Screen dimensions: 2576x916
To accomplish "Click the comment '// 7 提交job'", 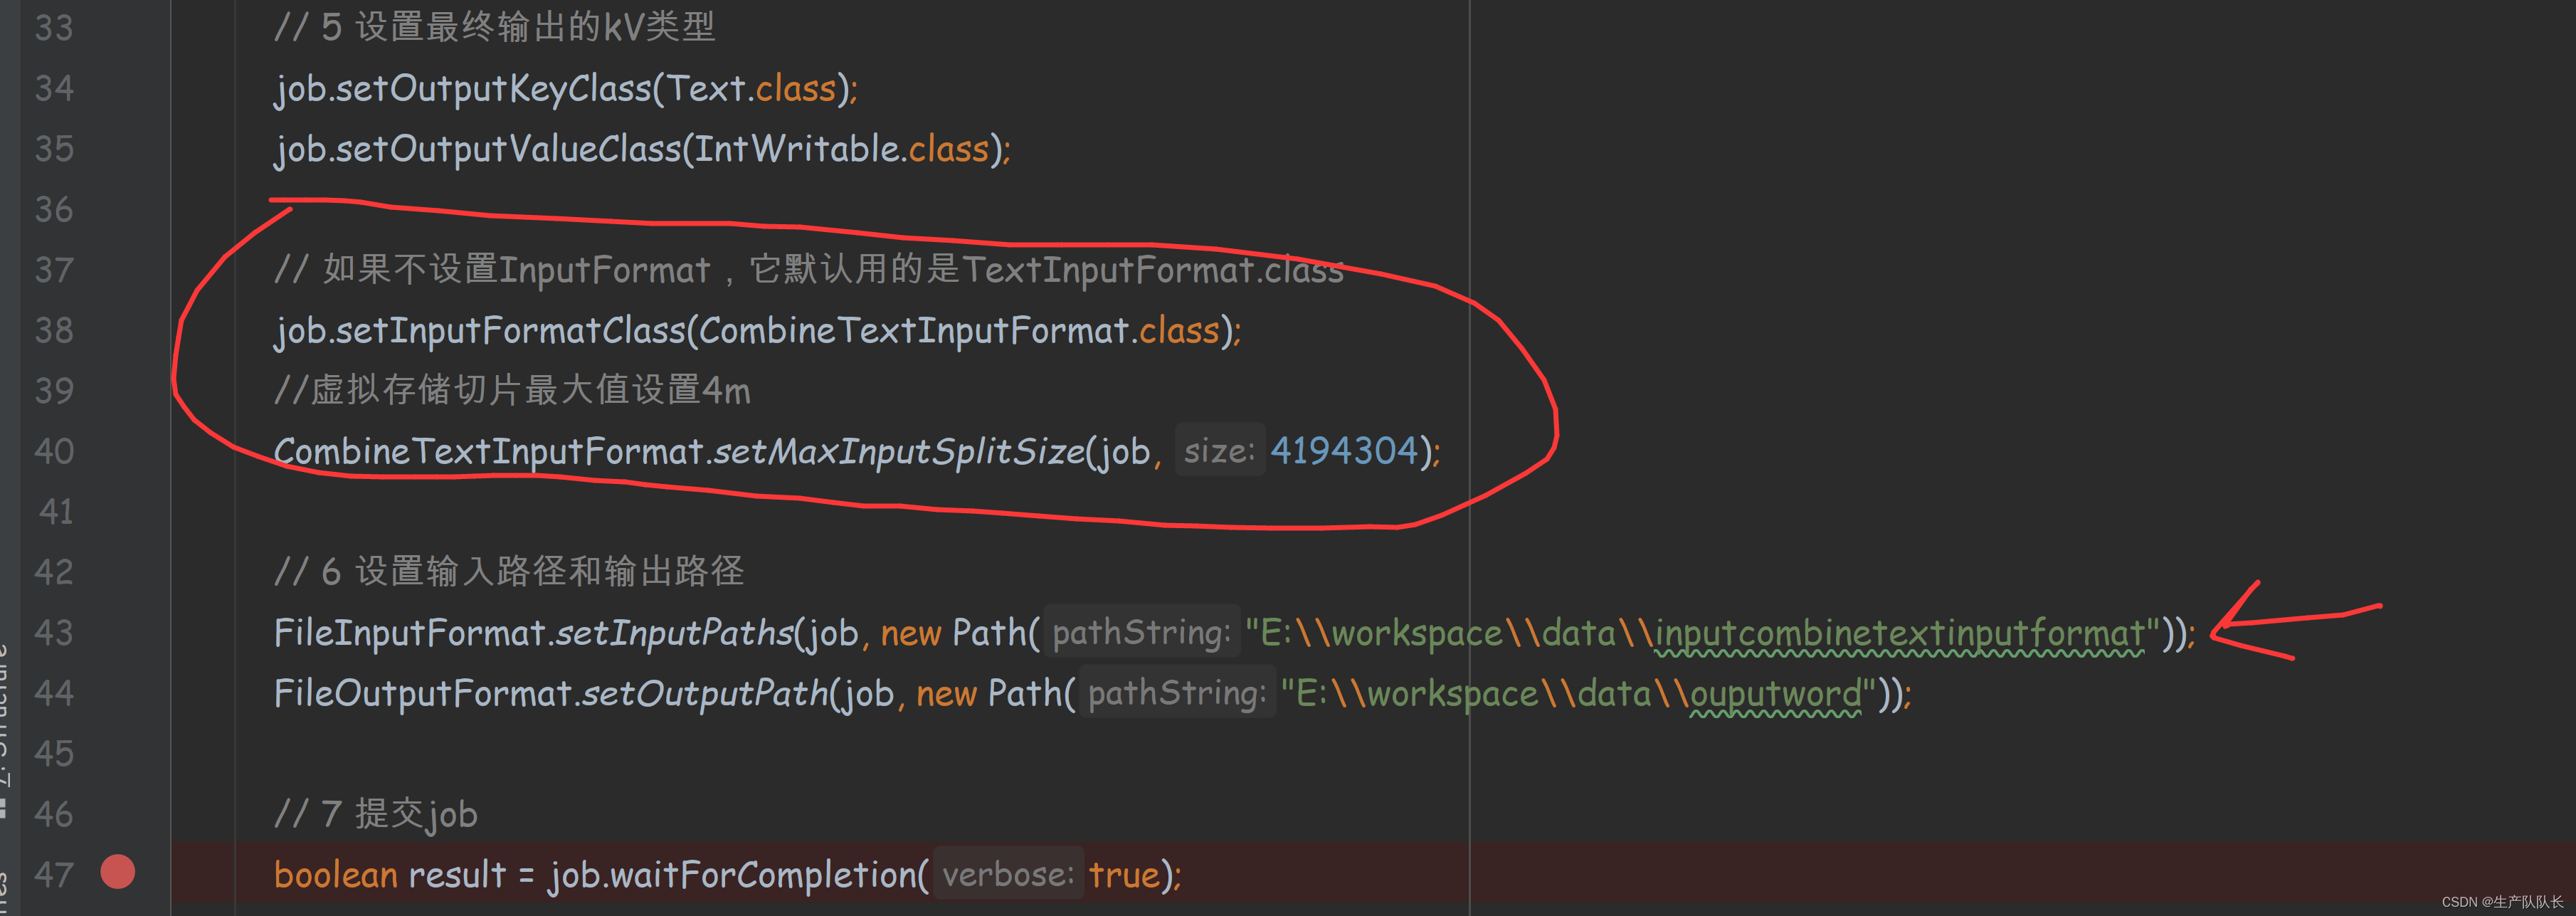I will [x=375, y=815].
